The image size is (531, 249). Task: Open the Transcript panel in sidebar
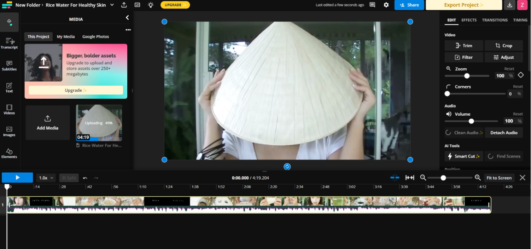[9, 43]
